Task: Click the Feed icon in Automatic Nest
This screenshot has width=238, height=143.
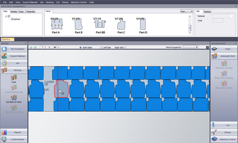Action: (214, 49)
